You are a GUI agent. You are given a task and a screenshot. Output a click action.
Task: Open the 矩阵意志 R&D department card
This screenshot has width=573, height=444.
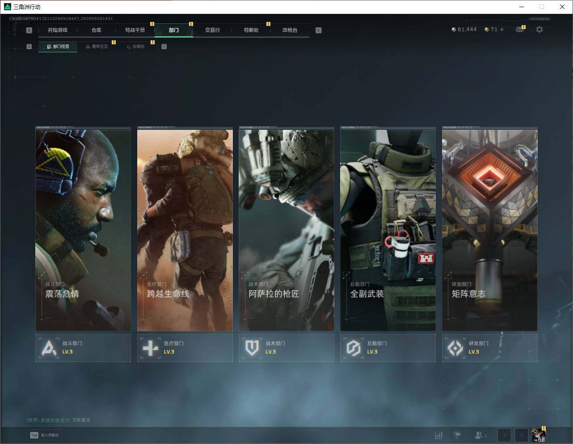pyautogui.click(x=489, y=230)
